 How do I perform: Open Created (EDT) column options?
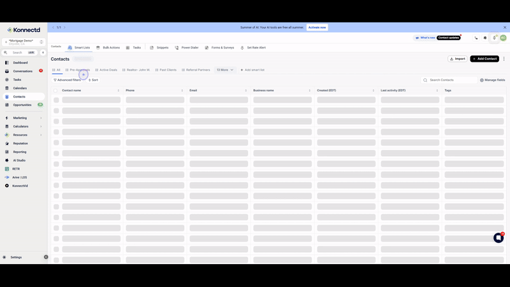374,91
